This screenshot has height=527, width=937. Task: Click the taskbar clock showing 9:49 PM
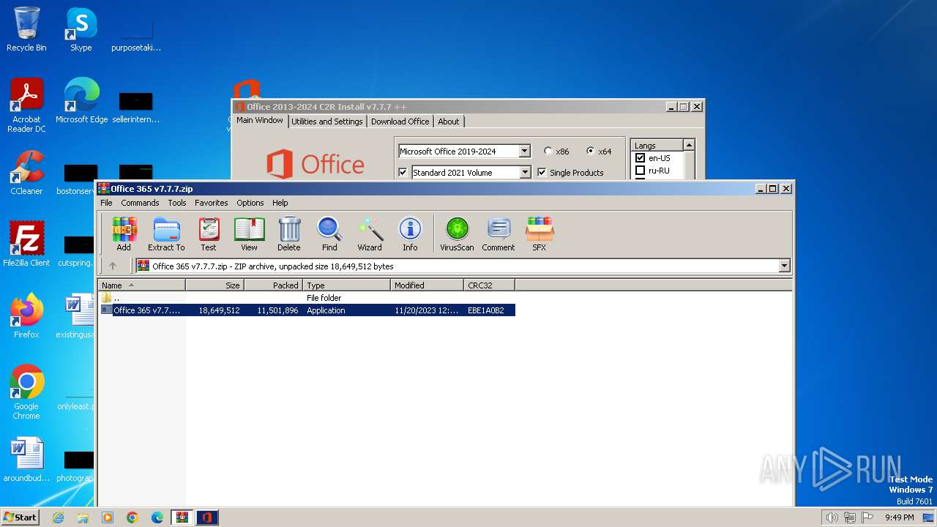(x=899, y=517)
